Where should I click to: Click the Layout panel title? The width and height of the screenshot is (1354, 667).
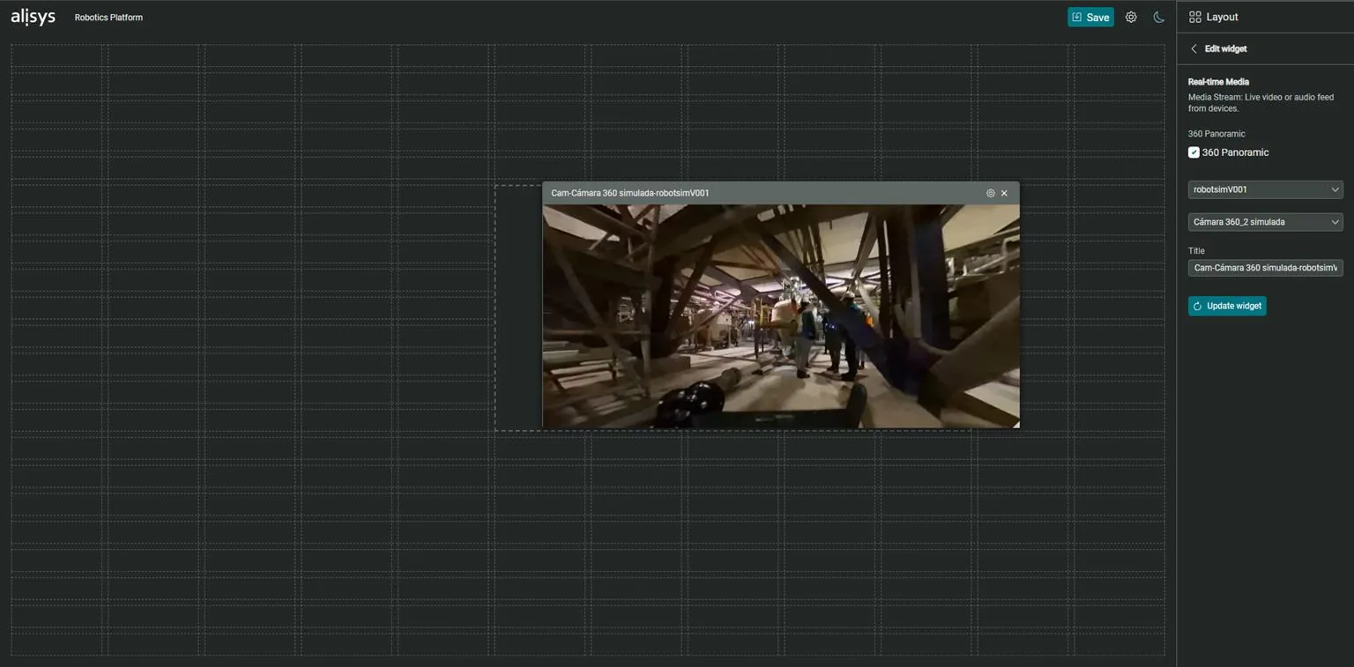point(1222,17)
